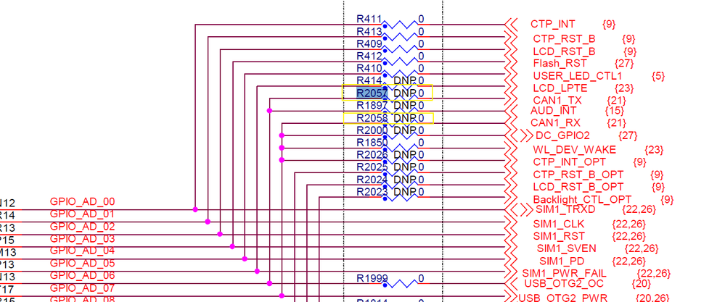725x302 pixels.
Task: Select the R409 resistor label
Action: pyautogui.click(x=369, y=43)
